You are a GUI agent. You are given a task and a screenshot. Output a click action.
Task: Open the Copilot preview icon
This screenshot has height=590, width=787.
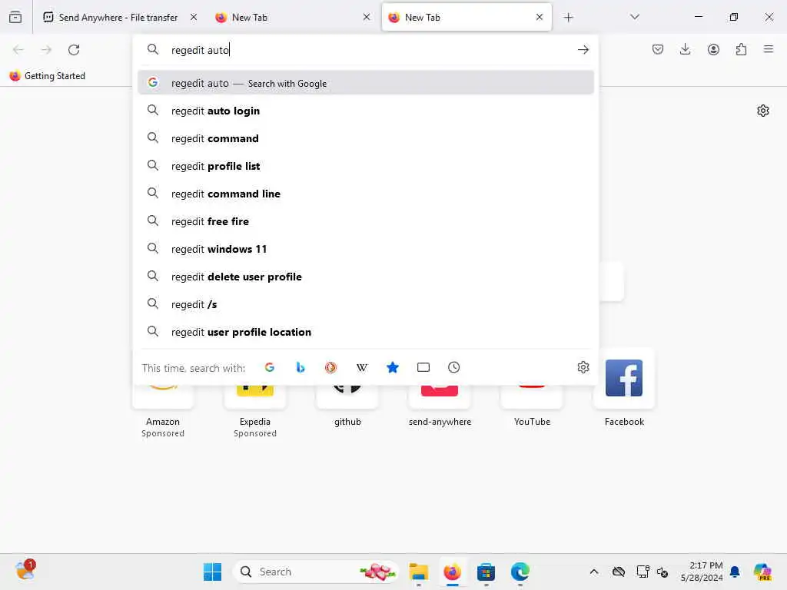[x=762, y=572]
